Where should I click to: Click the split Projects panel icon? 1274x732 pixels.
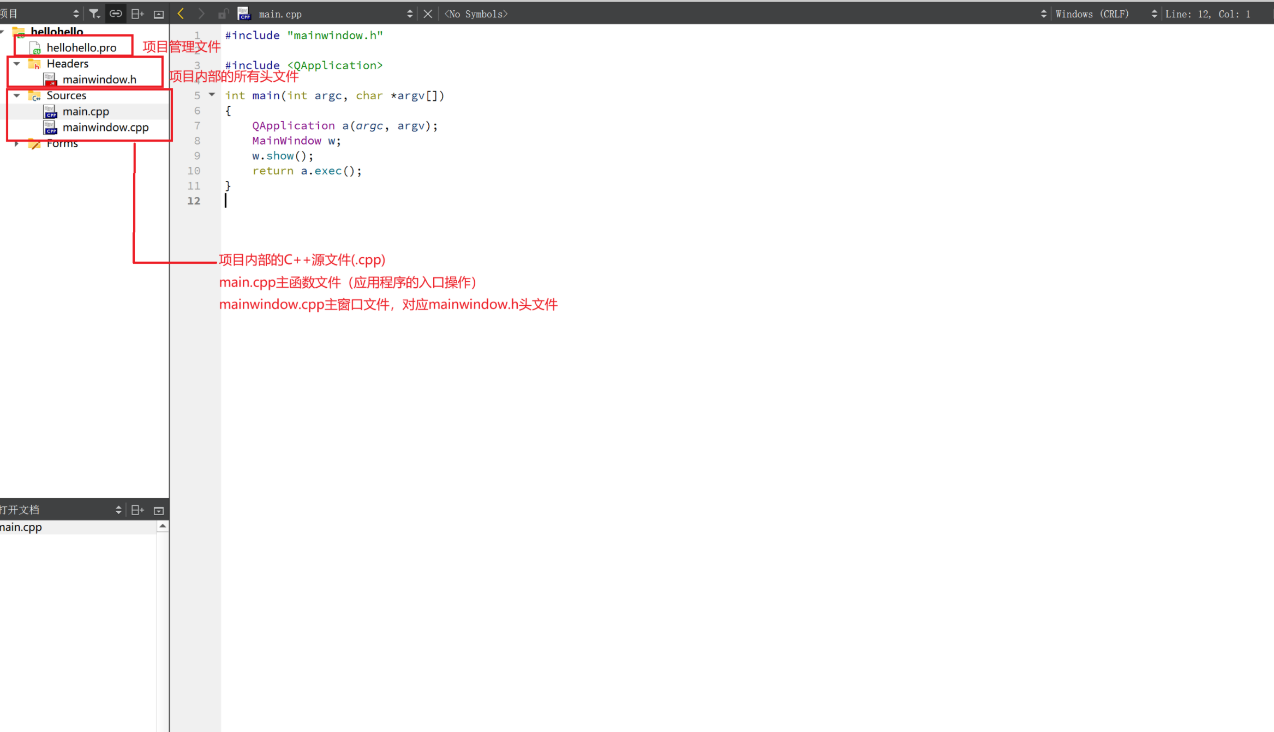pos(137,14)
